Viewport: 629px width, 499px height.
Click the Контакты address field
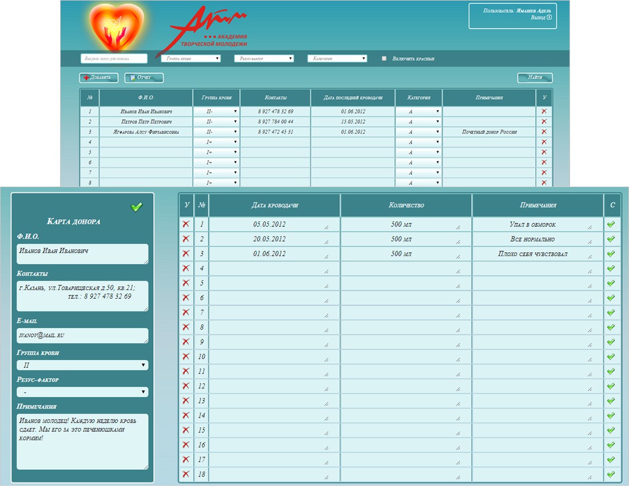[x=82, y=296]
